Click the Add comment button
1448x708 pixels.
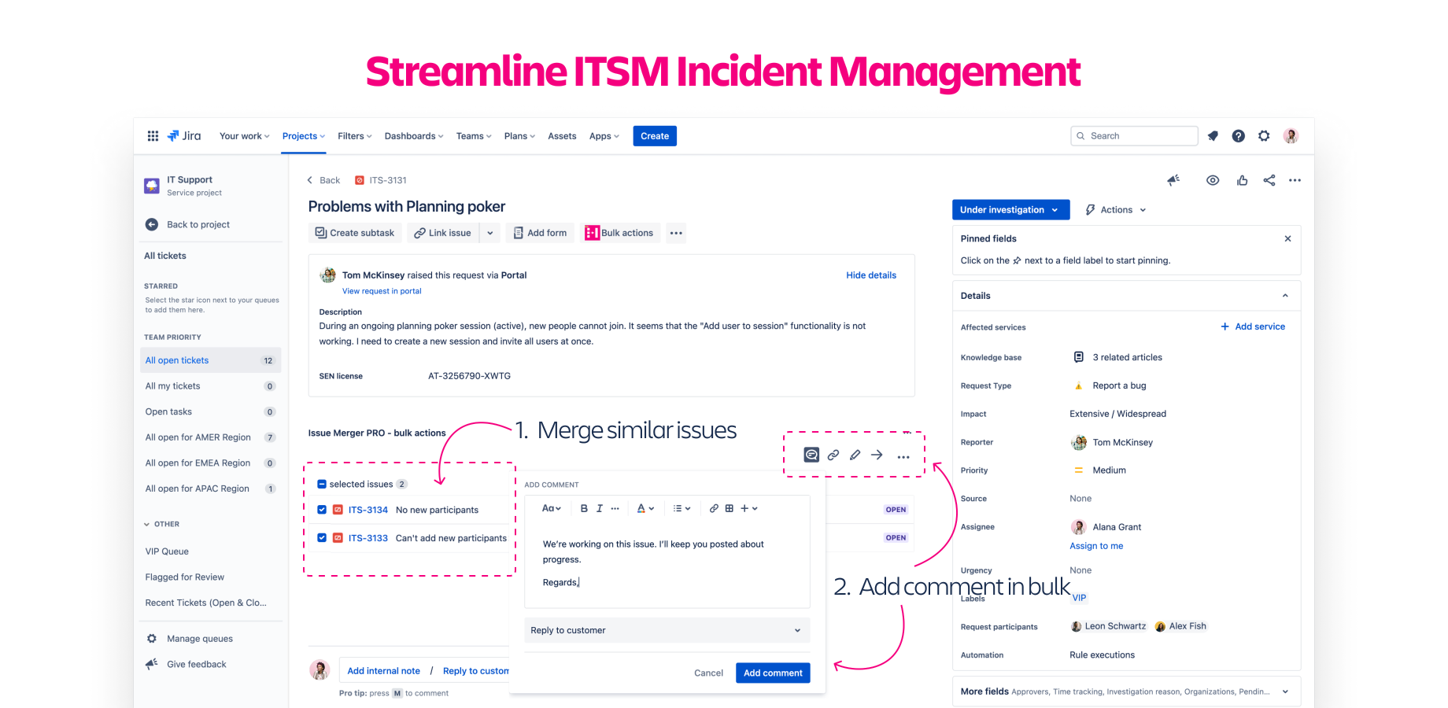pos(773,673)
